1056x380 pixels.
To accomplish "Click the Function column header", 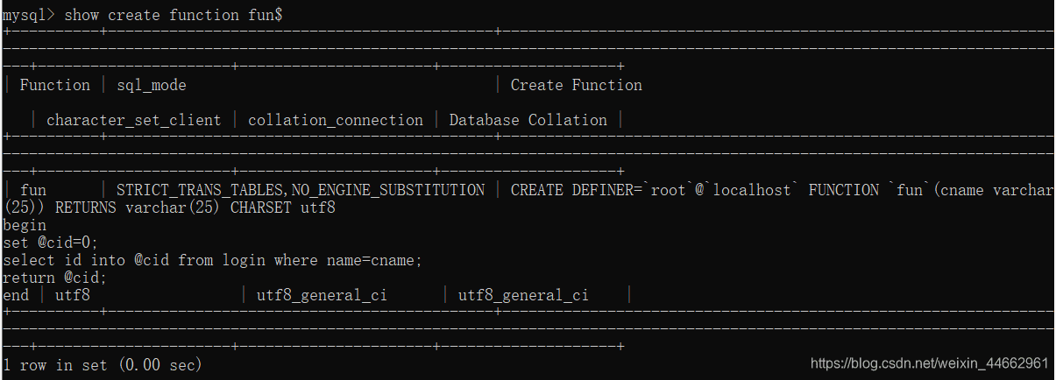I will (54, 85).
